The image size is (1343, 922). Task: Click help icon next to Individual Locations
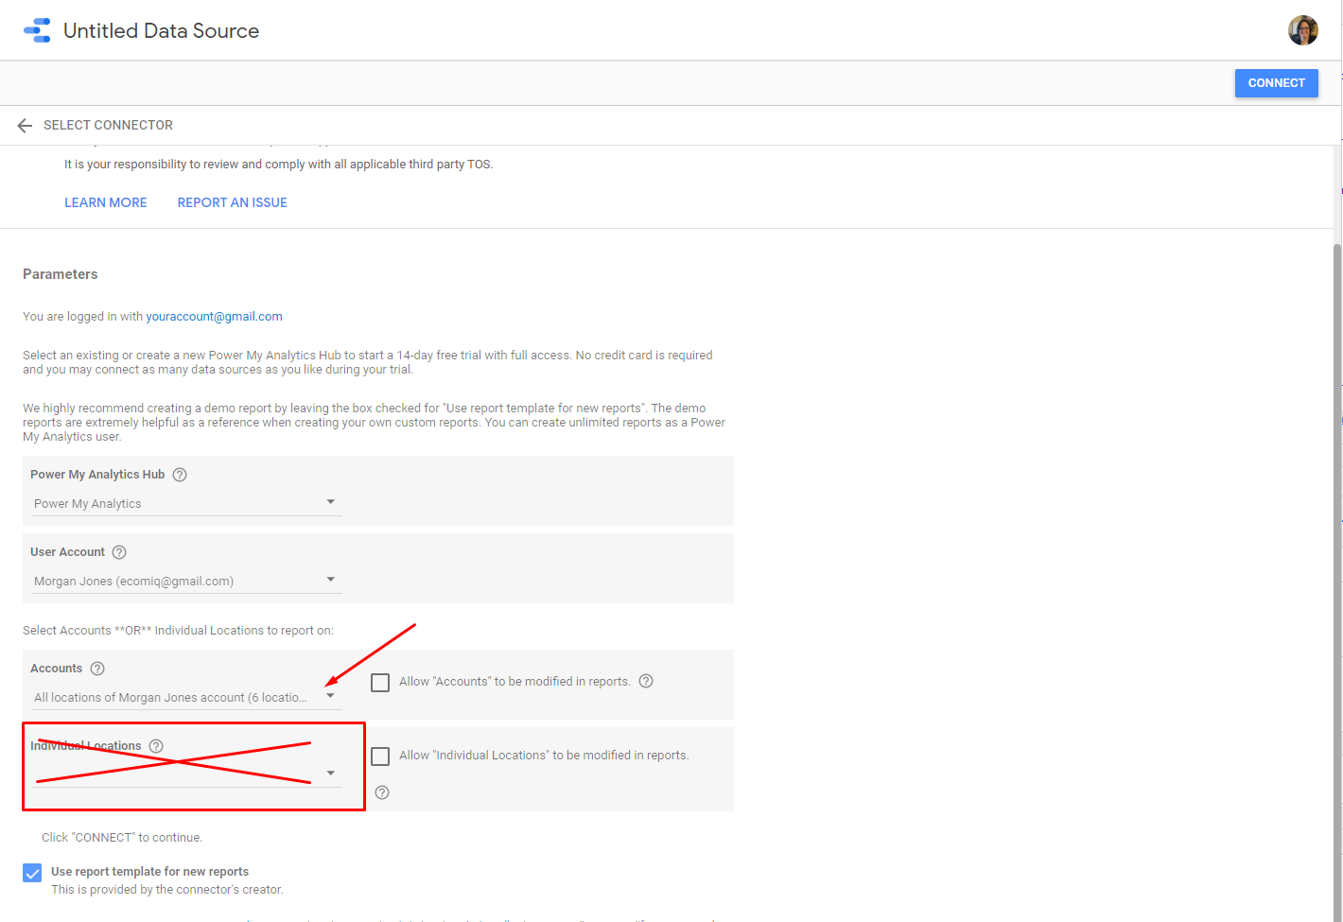pyautogui.click(x=157, y=746)
